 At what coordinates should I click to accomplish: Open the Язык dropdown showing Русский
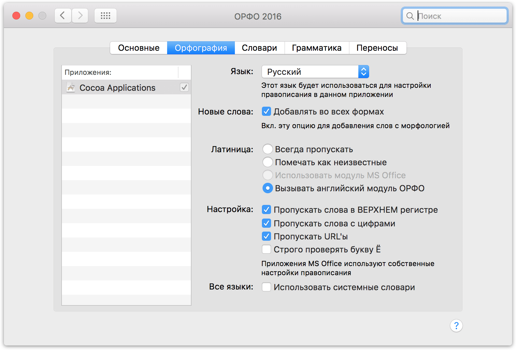(x=315, y=72)
